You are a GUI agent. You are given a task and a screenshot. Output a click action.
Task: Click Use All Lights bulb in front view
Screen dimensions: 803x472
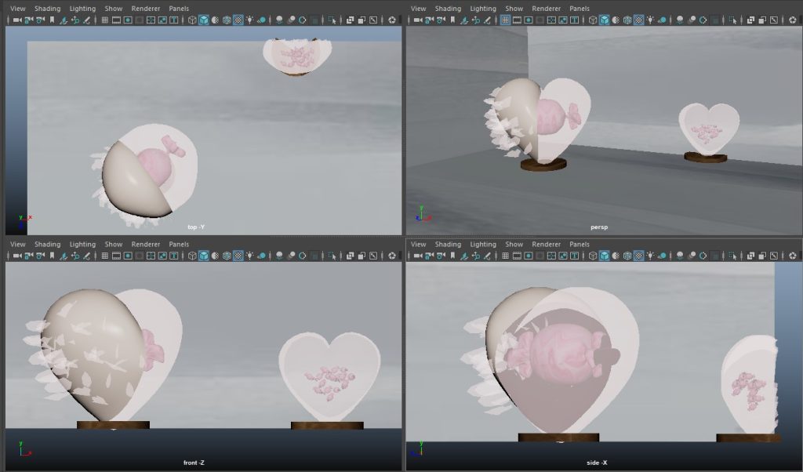tap(249, 256)
